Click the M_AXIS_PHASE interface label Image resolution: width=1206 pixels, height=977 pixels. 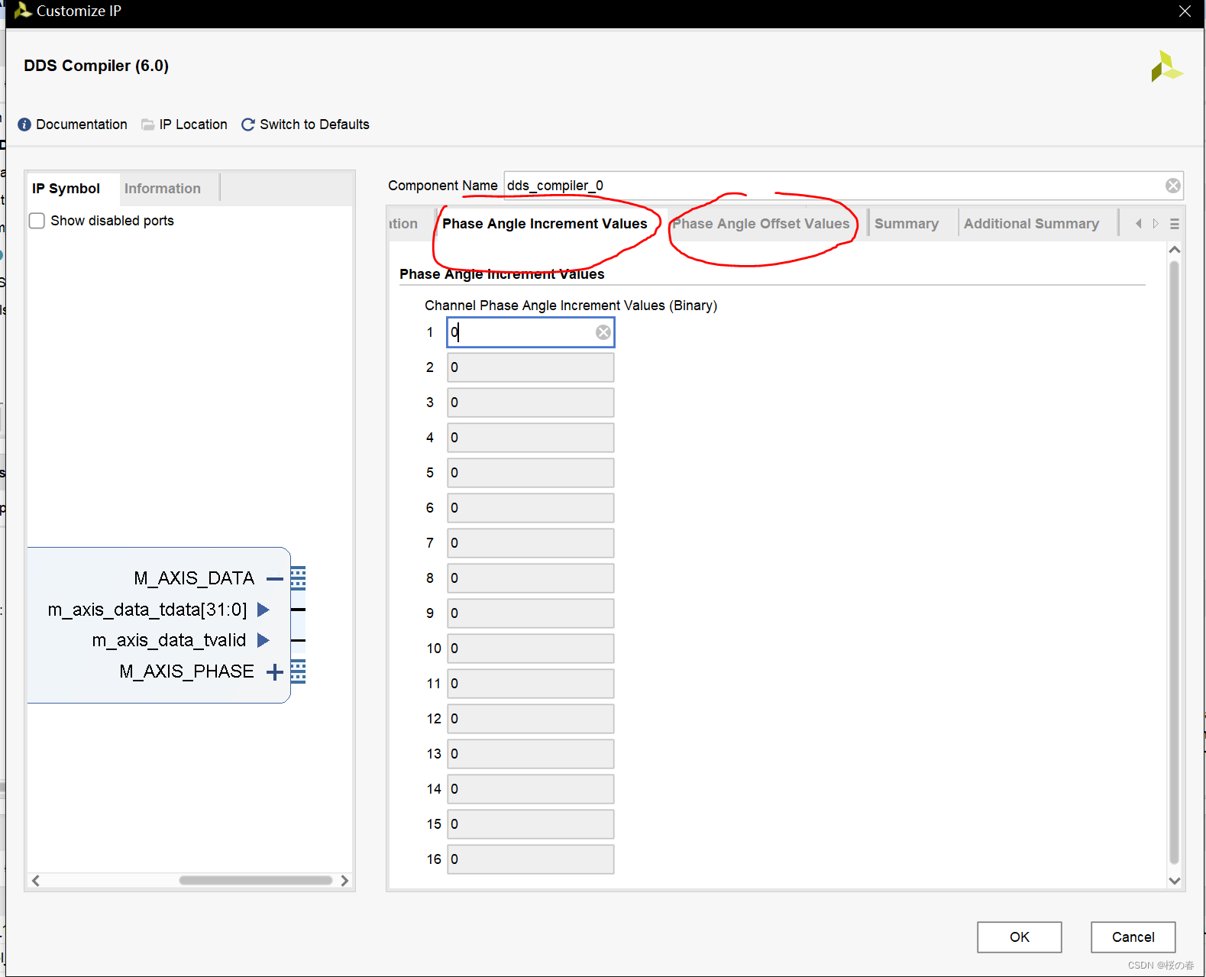[186, 671]
